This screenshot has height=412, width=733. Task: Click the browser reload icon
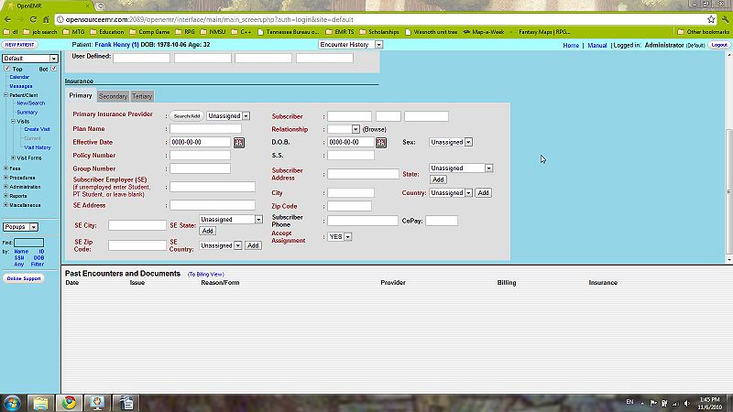42,19
